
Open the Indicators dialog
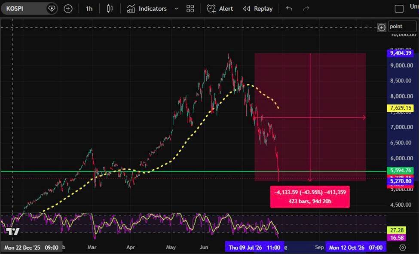(x=147, y=9)
